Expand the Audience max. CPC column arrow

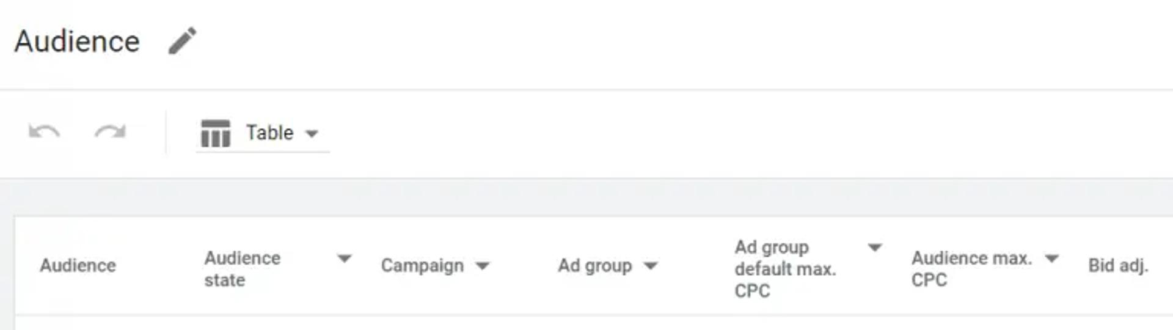pos(1051,258)
